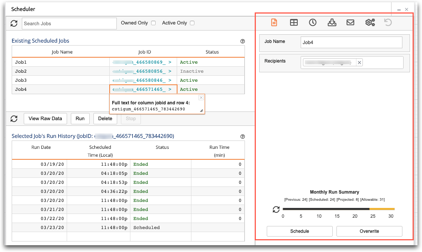
Task: Click the Recipients input box
Action: click(x=352, y=63)
